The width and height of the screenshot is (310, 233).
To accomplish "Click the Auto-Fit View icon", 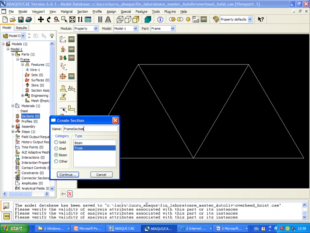I will [72, 20].
